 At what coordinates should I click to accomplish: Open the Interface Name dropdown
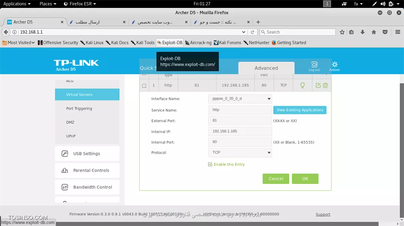(240, 99)
